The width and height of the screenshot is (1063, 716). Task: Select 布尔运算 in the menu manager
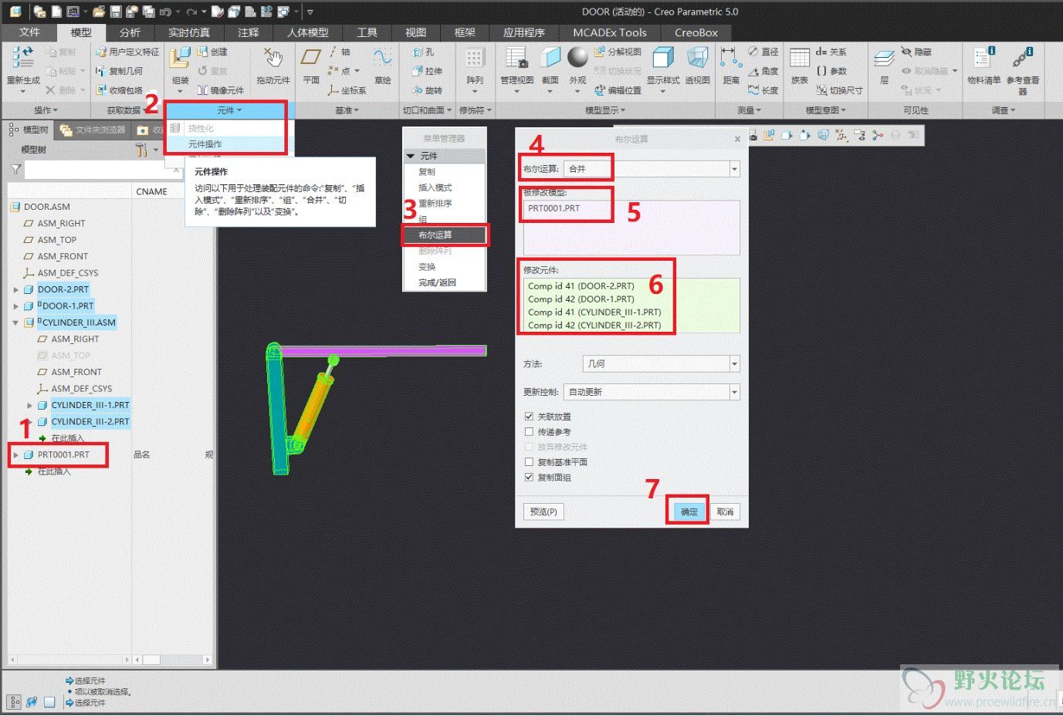(x=445, y=235)
